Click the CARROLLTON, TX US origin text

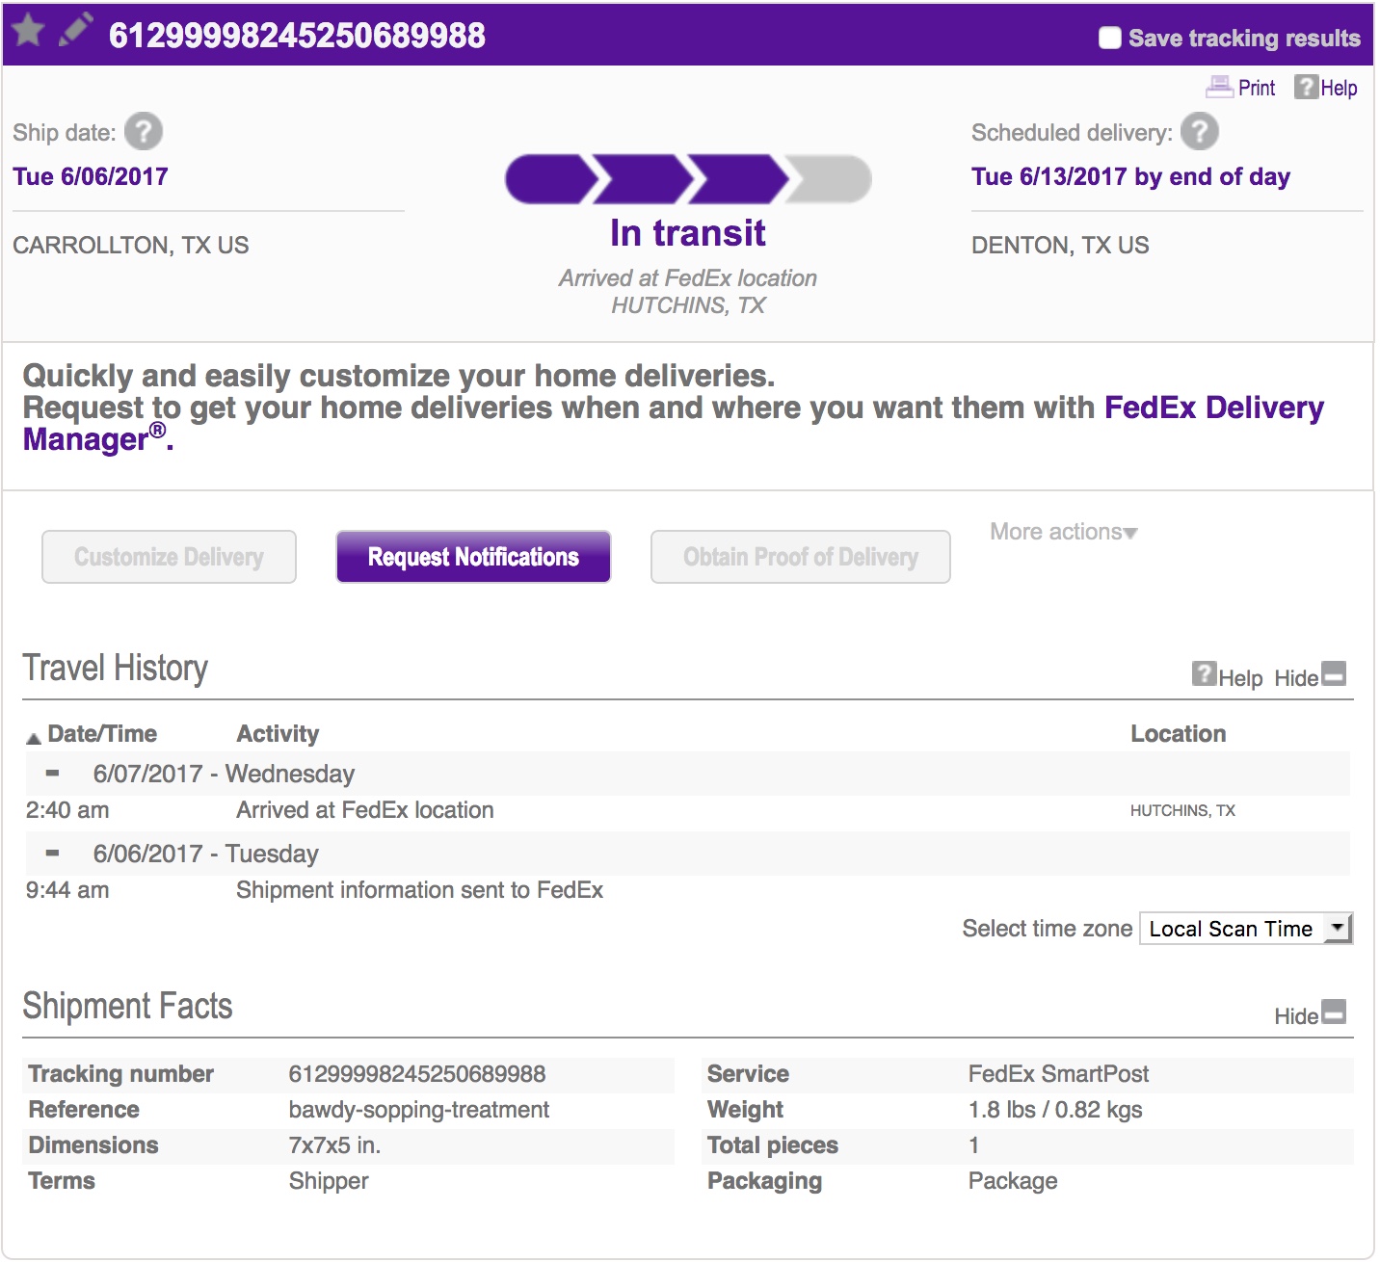[131, 246]
